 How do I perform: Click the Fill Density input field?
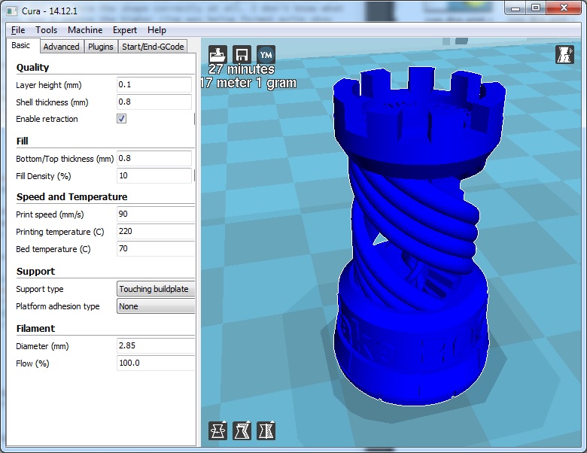tap(154, 175)
